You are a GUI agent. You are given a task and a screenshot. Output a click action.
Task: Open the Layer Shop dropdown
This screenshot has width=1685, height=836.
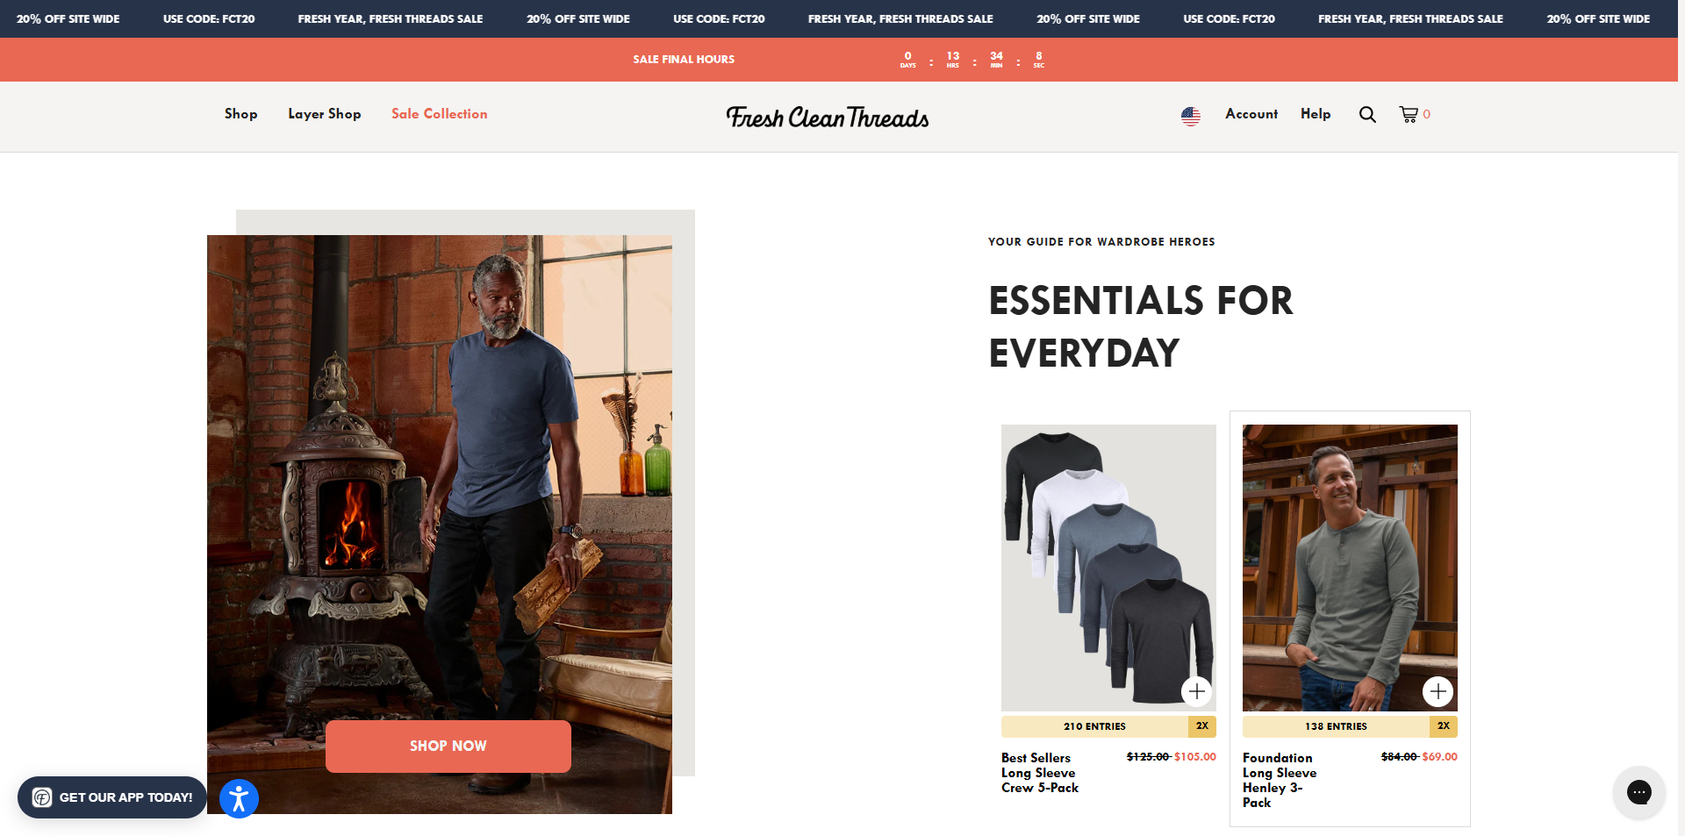click(x=324, y=114)
